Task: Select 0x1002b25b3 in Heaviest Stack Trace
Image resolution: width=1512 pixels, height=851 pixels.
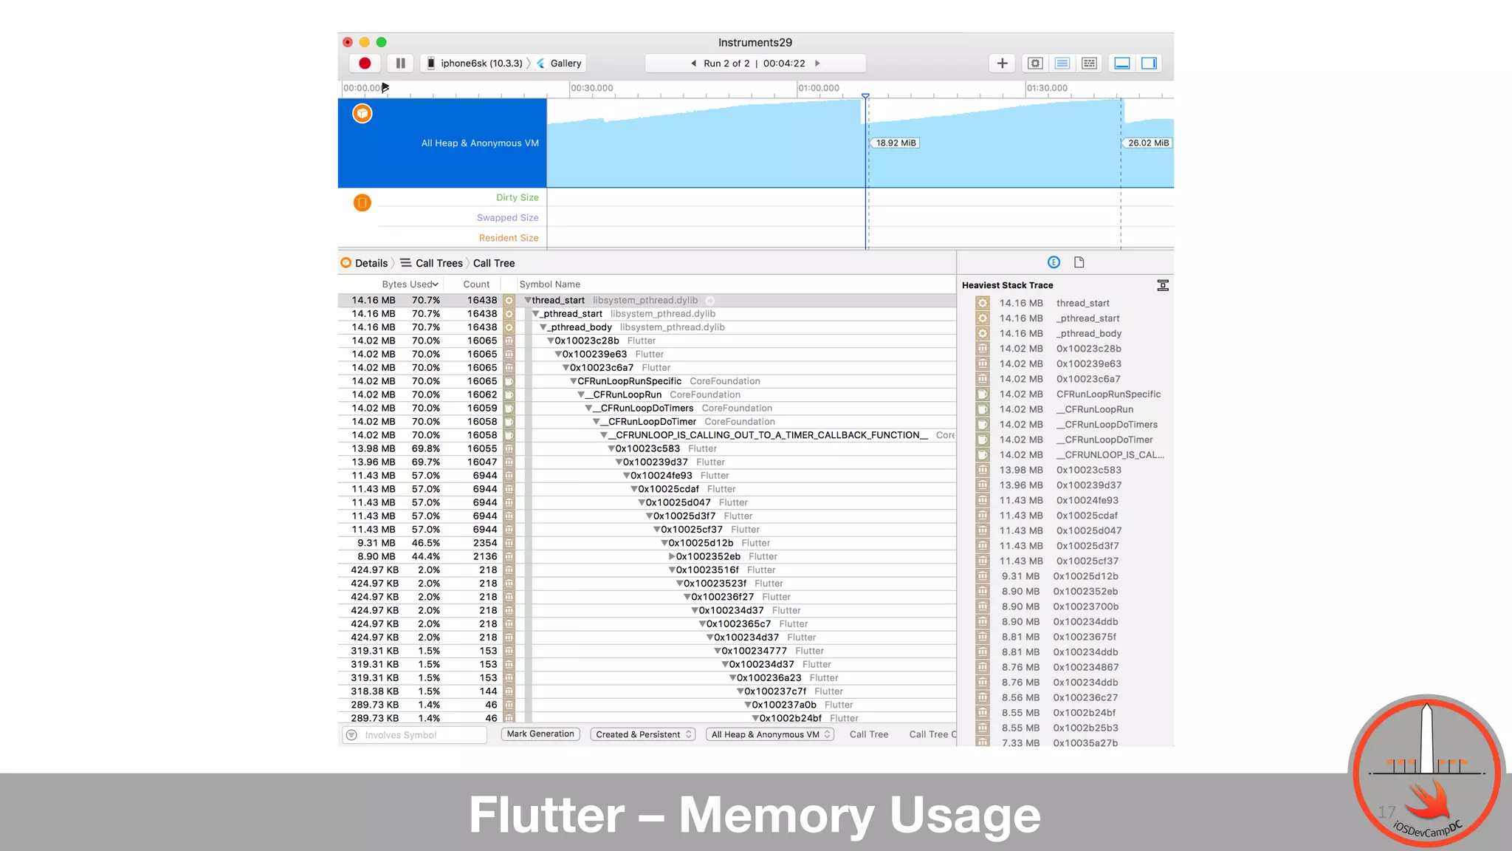Action: coord(1085,728)
